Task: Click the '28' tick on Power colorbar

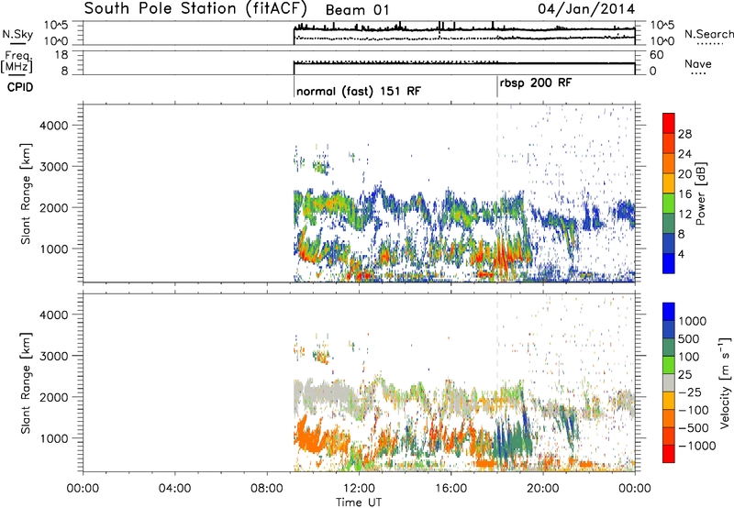Action: 684,134
